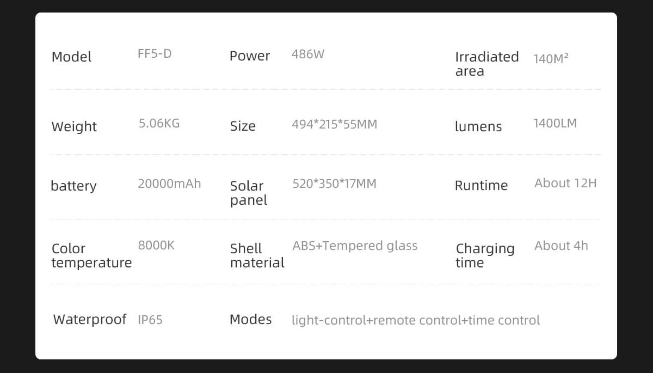Select the 20000mAh battery value
The height and width of the screenshot is (373, 653).
point(169,184)
